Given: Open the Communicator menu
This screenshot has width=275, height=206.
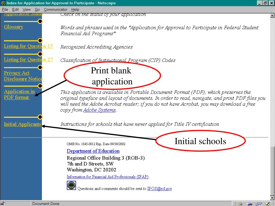Looking at the screenshot, I should coord(55,9).
